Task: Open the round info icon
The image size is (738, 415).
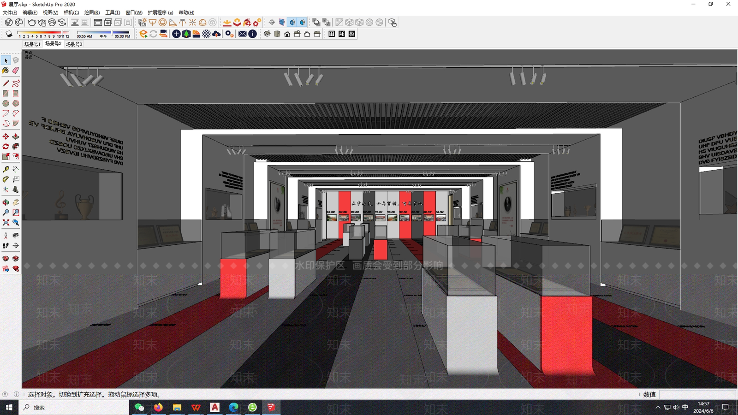Action: [x=253, y=34]
